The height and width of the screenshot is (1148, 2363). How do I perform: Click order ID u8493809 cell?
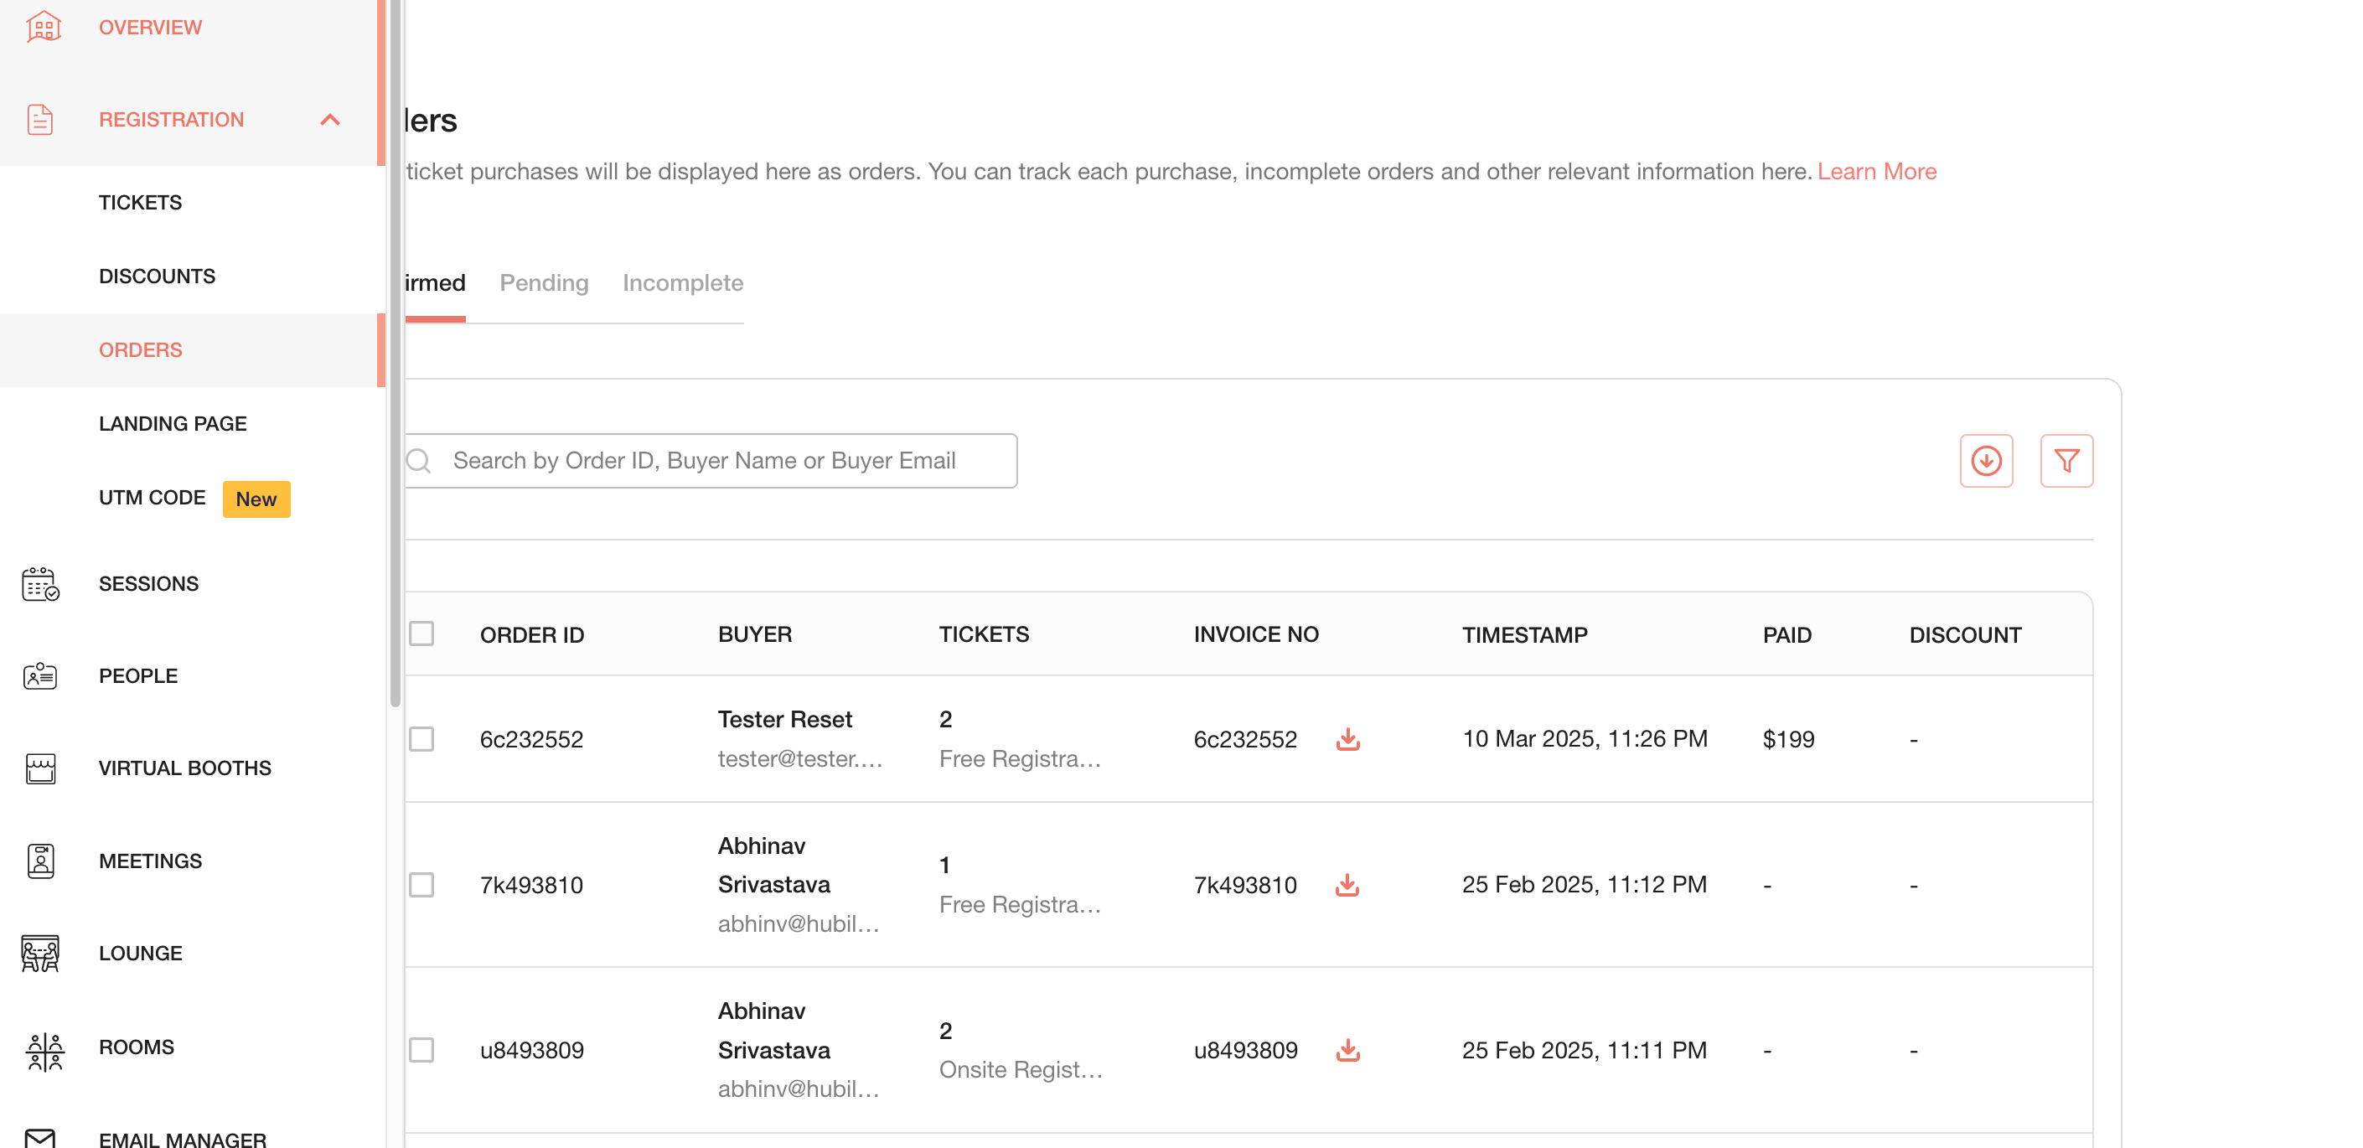[x=532, y=1050]
